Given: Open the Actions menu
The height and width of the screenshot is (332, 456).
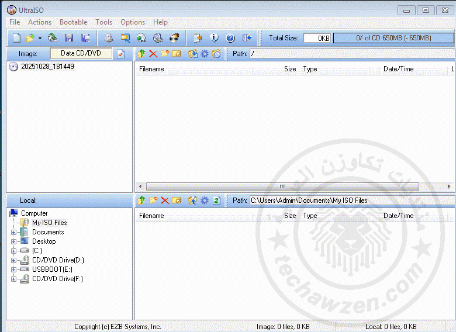Looking at the screenshot, I should (40, 22).
